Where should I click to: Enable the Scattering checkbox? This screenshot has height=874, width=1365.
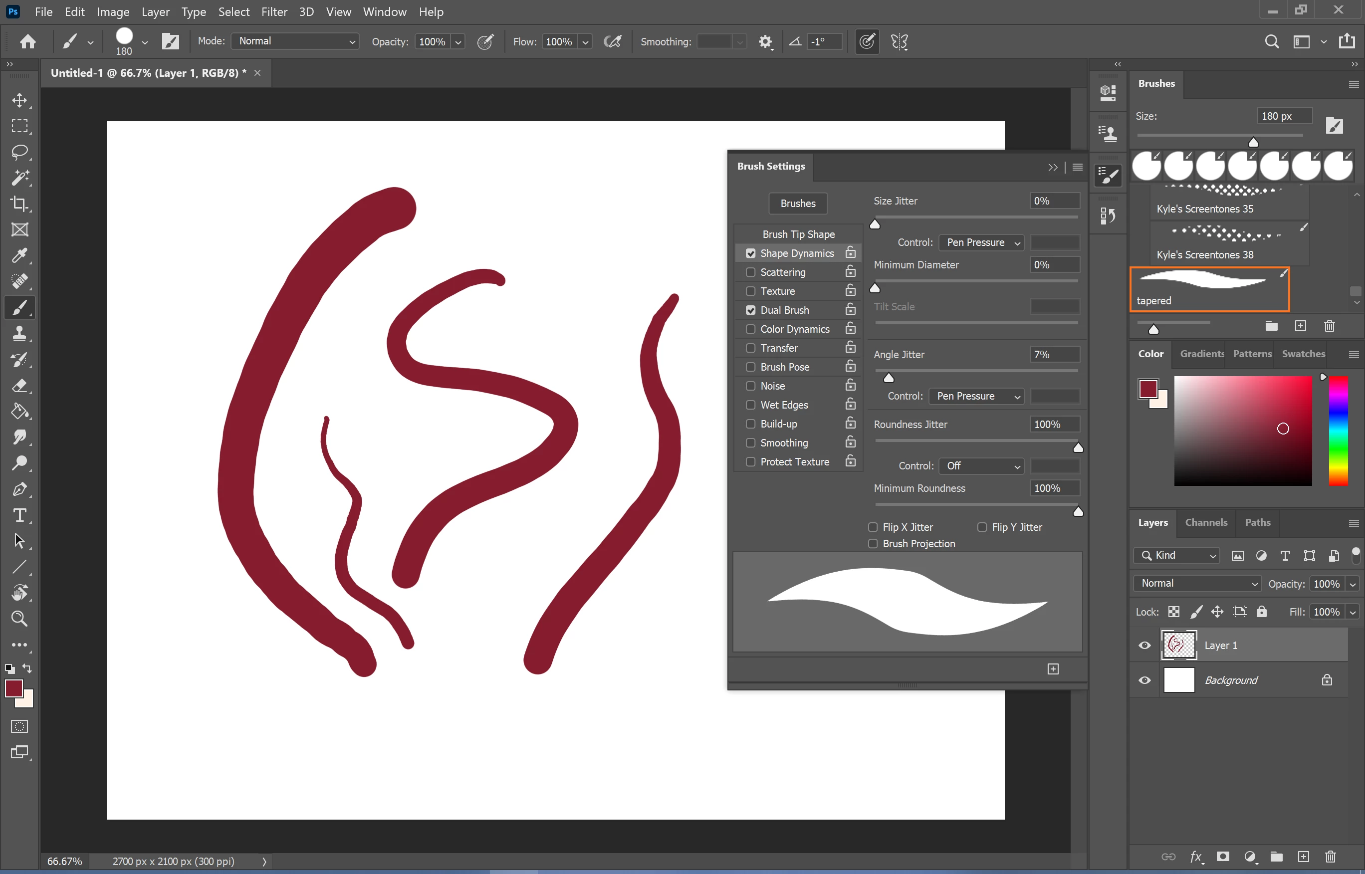point(750,272)
